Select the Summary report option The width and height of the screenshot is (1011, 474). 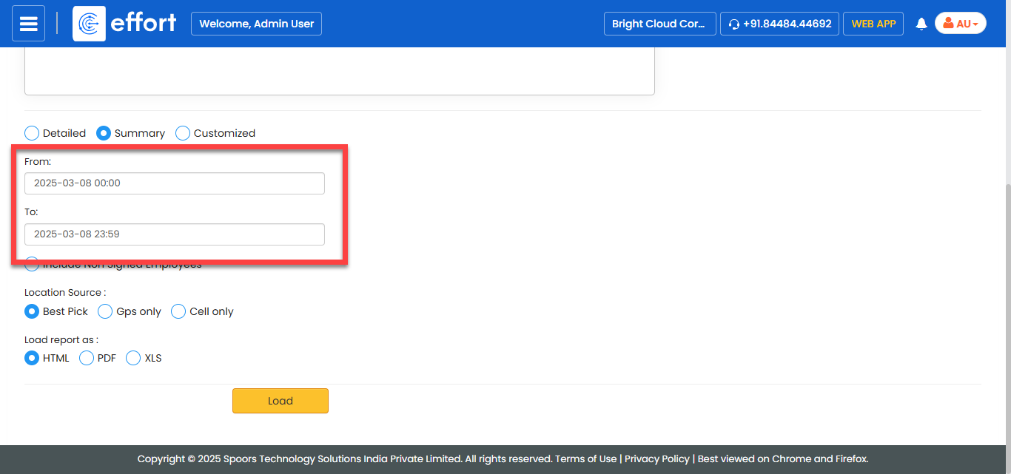coord(104,133)
